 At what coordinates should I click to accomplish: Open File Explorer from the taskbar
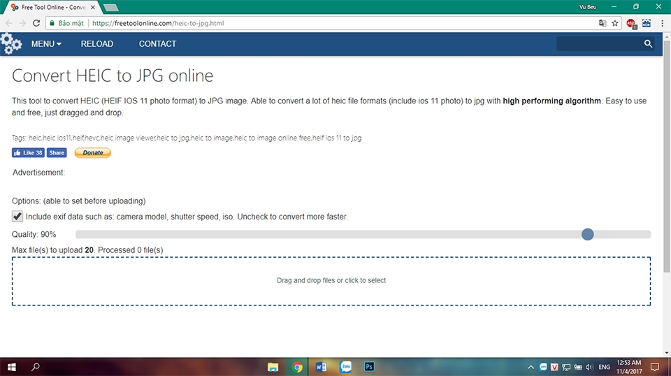[x=273, y=367]
